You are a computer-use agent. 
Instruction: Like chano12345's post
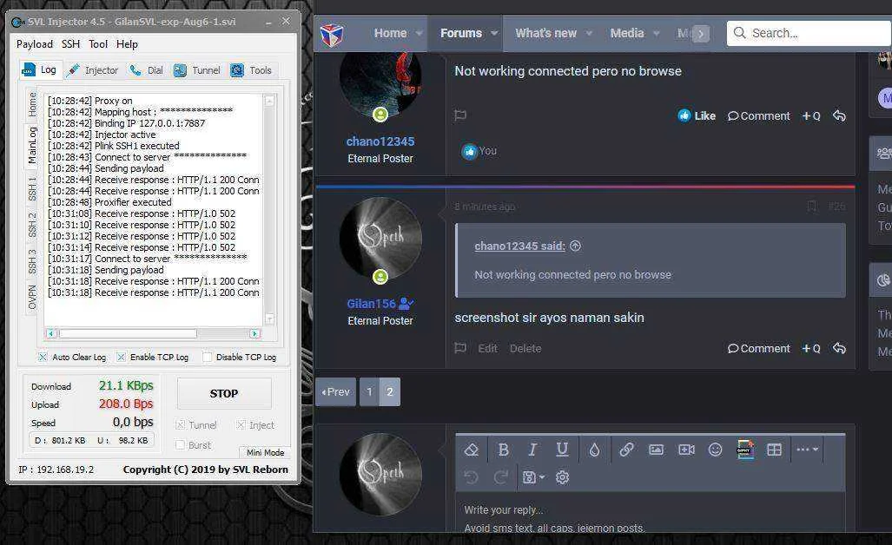click(x=697, y=115)
